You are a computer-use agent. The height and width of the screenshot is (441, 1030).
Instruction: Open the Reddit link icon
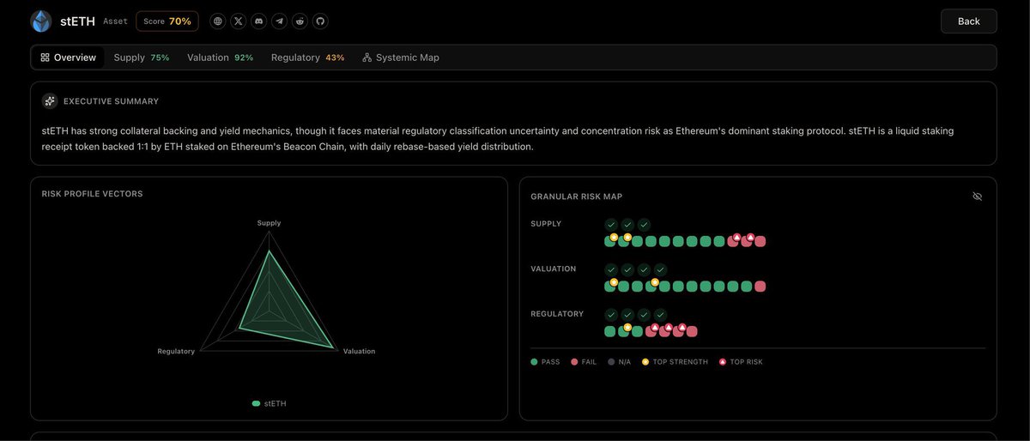[x=300, y=21]
